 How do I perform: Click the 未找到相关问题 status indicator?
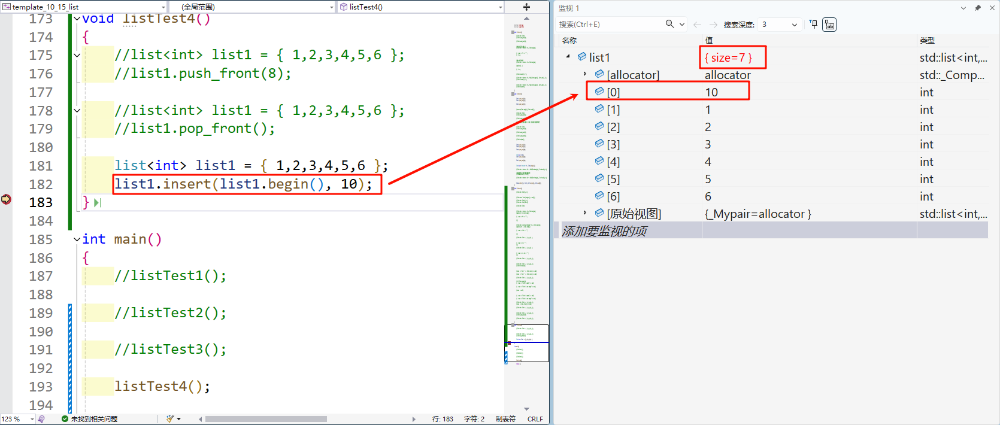coord(90,419)
